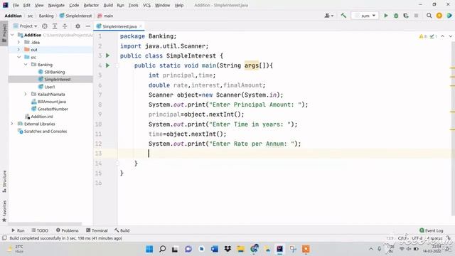Run the sum configuration with the green play button

click(x=386, y=16)
